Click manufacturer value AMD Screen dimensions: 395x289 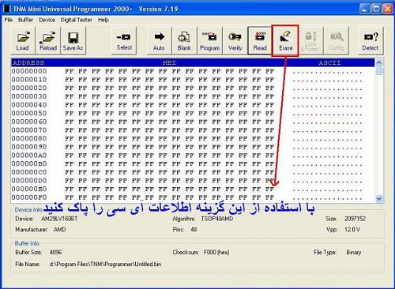59,230
